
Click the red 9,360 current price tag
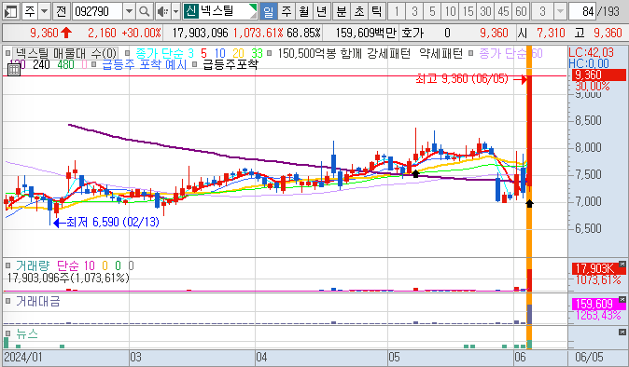[598, 75]
